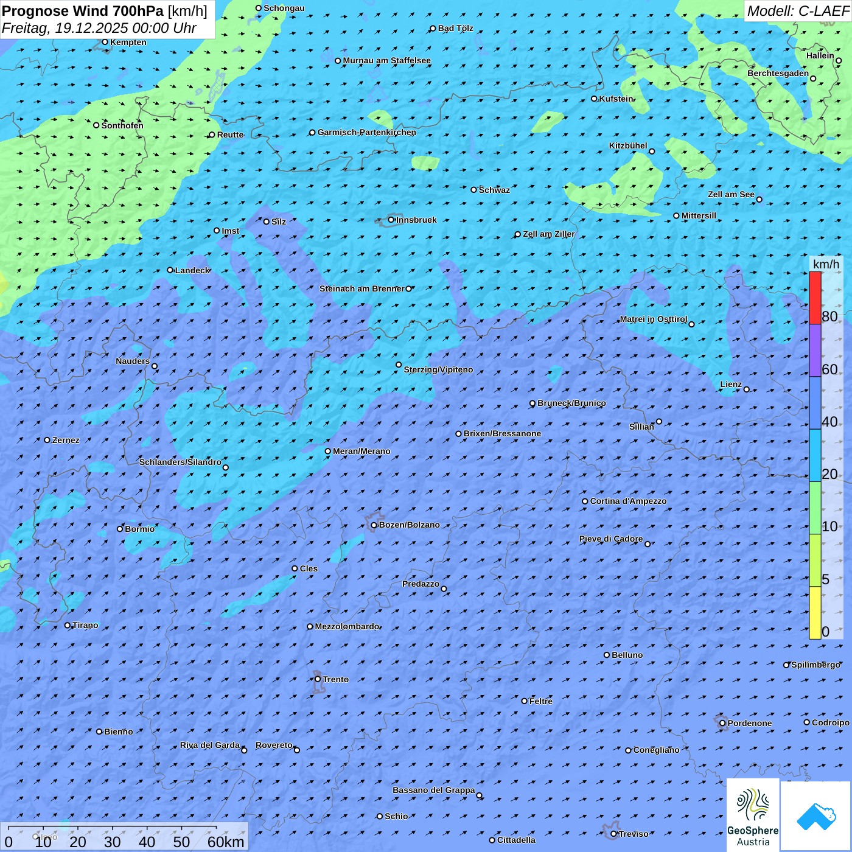The height and width of the screenshot is (852, 852).
Task: Select the Kufstein location dot
Action: [595, 99]
